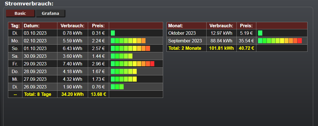Click the usage bar for 29.09.2023
318x126 pixels.
click(132, 64)
